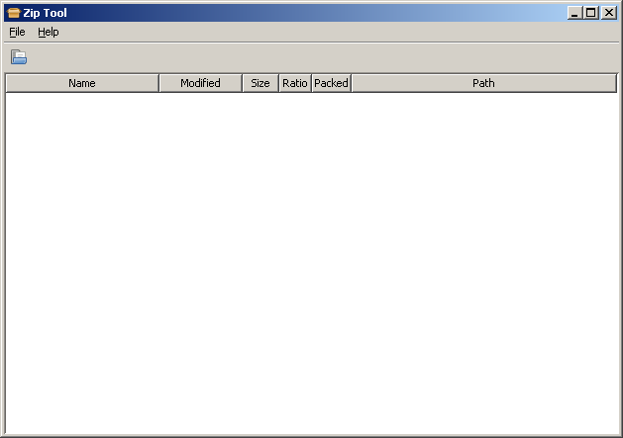
Task: Close the Zip Tool window
Action: pos(609,13)
